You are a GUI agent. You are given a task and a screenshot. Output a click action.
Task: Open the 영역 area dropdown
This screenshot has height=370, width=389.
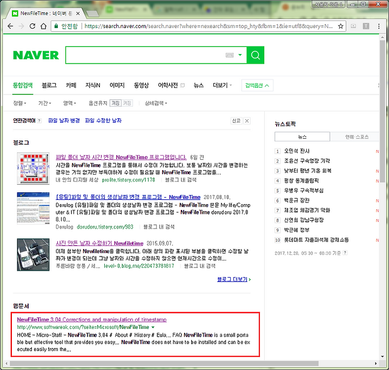[70, 103]
